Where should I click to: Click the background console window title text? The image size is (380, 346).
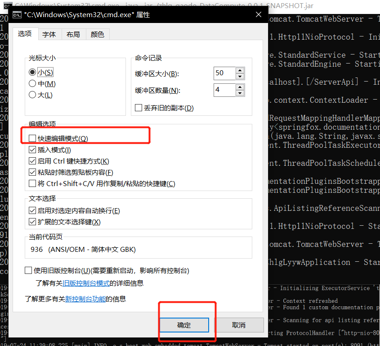164,5
